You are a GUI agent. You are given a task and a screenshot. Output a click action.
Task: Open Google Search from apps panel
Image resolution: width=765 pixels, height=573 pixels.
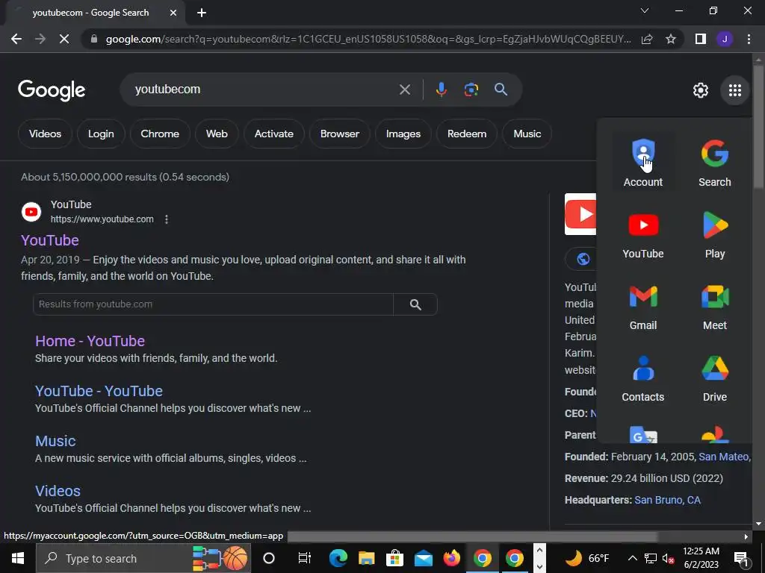coord(715,163)
